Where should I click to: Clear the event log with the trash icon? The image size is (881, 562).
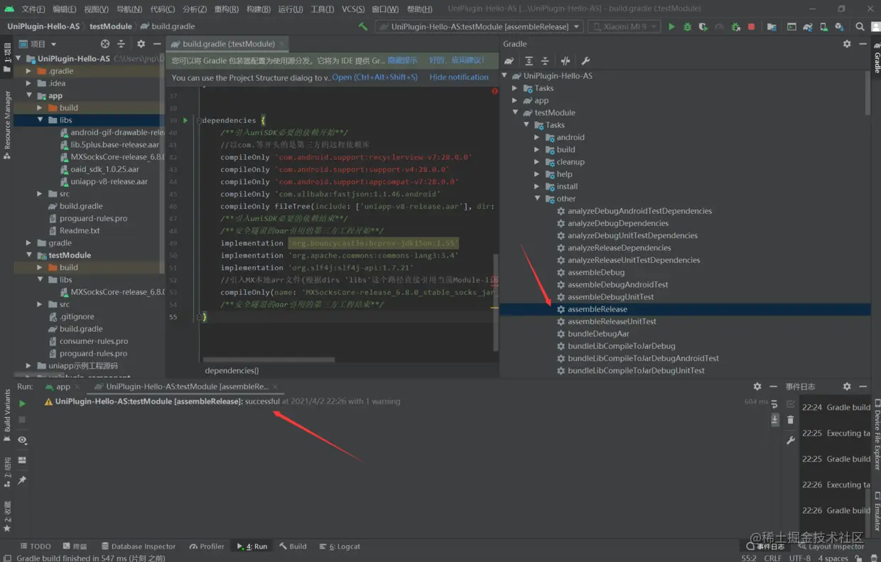[791, 420]
